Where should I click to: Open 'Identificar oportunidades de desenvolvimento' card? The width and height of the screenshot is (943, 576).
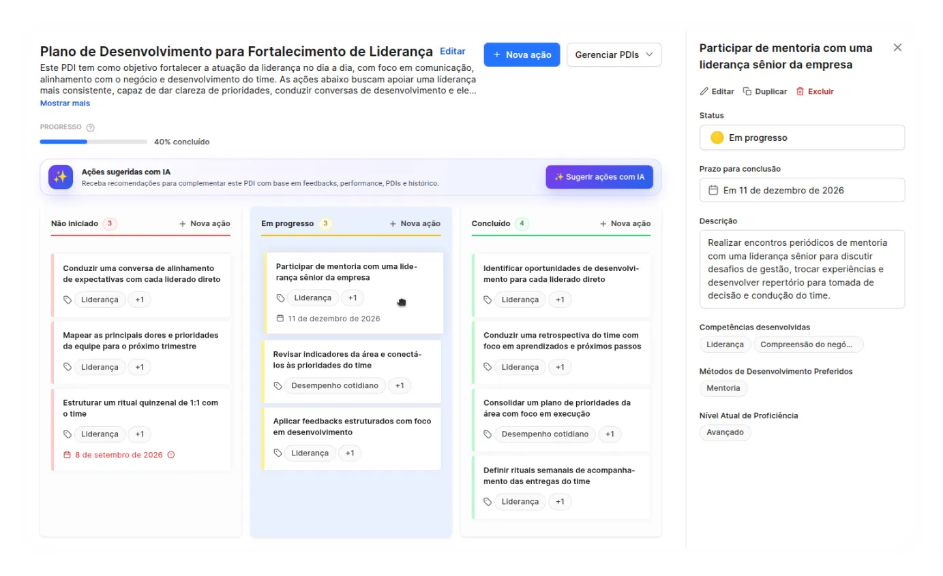[x=560, y=285]
